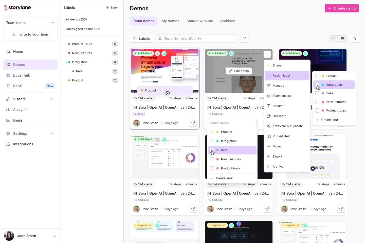Click Move in context menu
365x243 pixels.
tap(287, 146)
